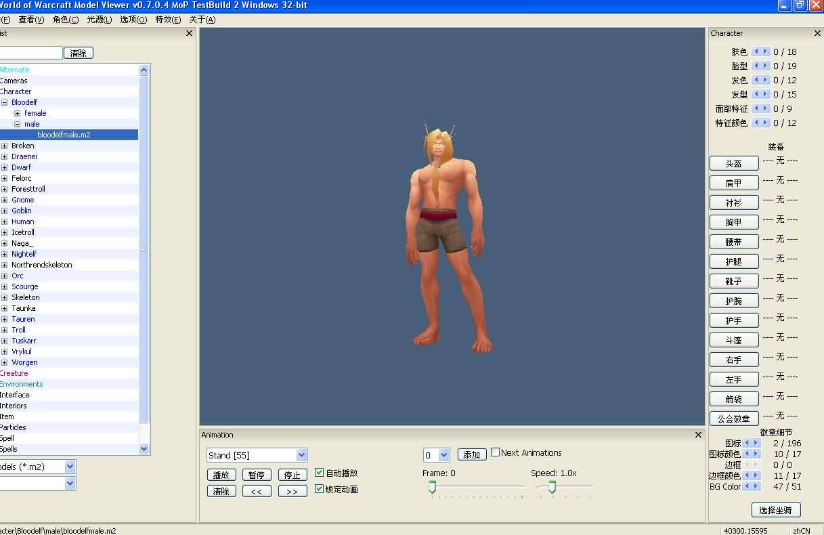Screen dimensions: 824x535
Task: Click previous arrow for 脸型 face type
Action: [757, 66]
